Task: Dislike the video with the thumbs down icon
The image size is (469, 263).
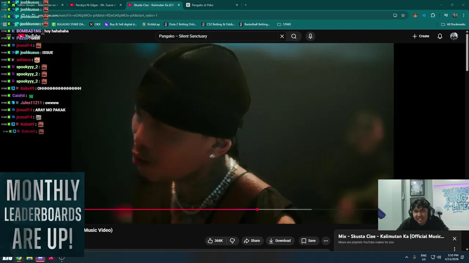Action: click(232, 241)
